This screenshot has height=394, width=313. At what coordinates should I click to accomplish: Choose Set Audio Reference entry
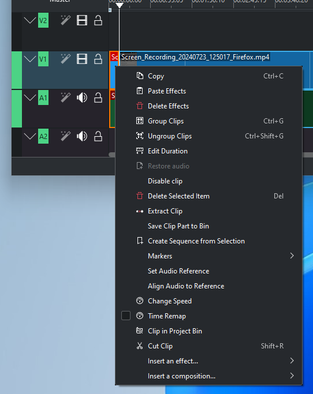pyautogui.click(x=209, y=271)
